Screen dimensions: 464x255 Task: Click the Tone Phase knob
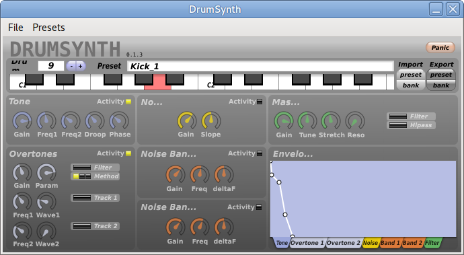pyautogui.click(x=119, y=121)
